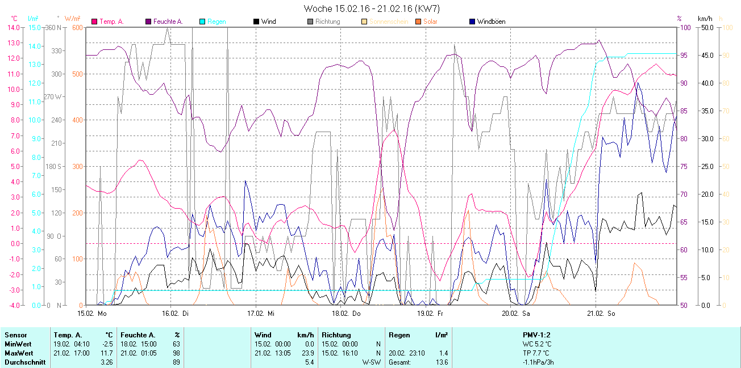Screen dimensions: 741x368
Task: Click the 'WC 5.2 °C' wind chill value
Action: (x=537, y=344)
